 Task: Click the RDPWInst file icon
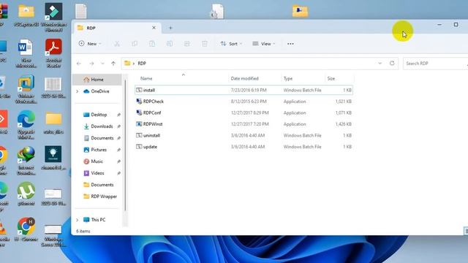139,124
